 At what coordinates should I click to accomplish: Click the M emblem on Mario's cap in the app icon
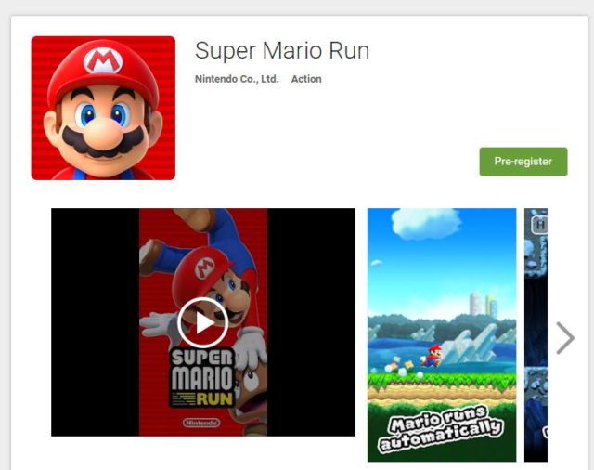click(x=103, y=60)
